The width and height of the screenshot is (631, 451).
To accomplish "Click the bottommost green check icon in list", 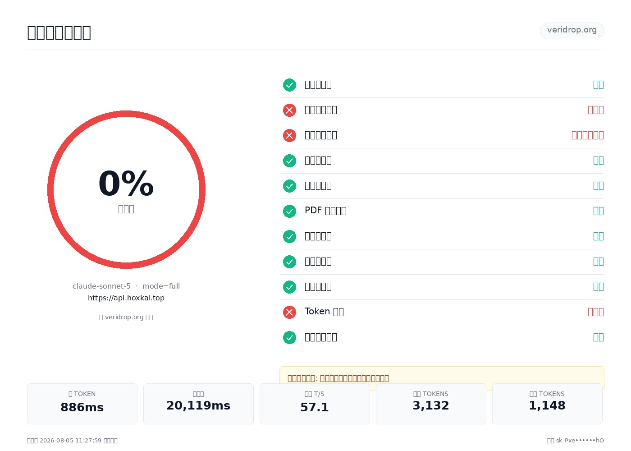I will click(289, 337).
